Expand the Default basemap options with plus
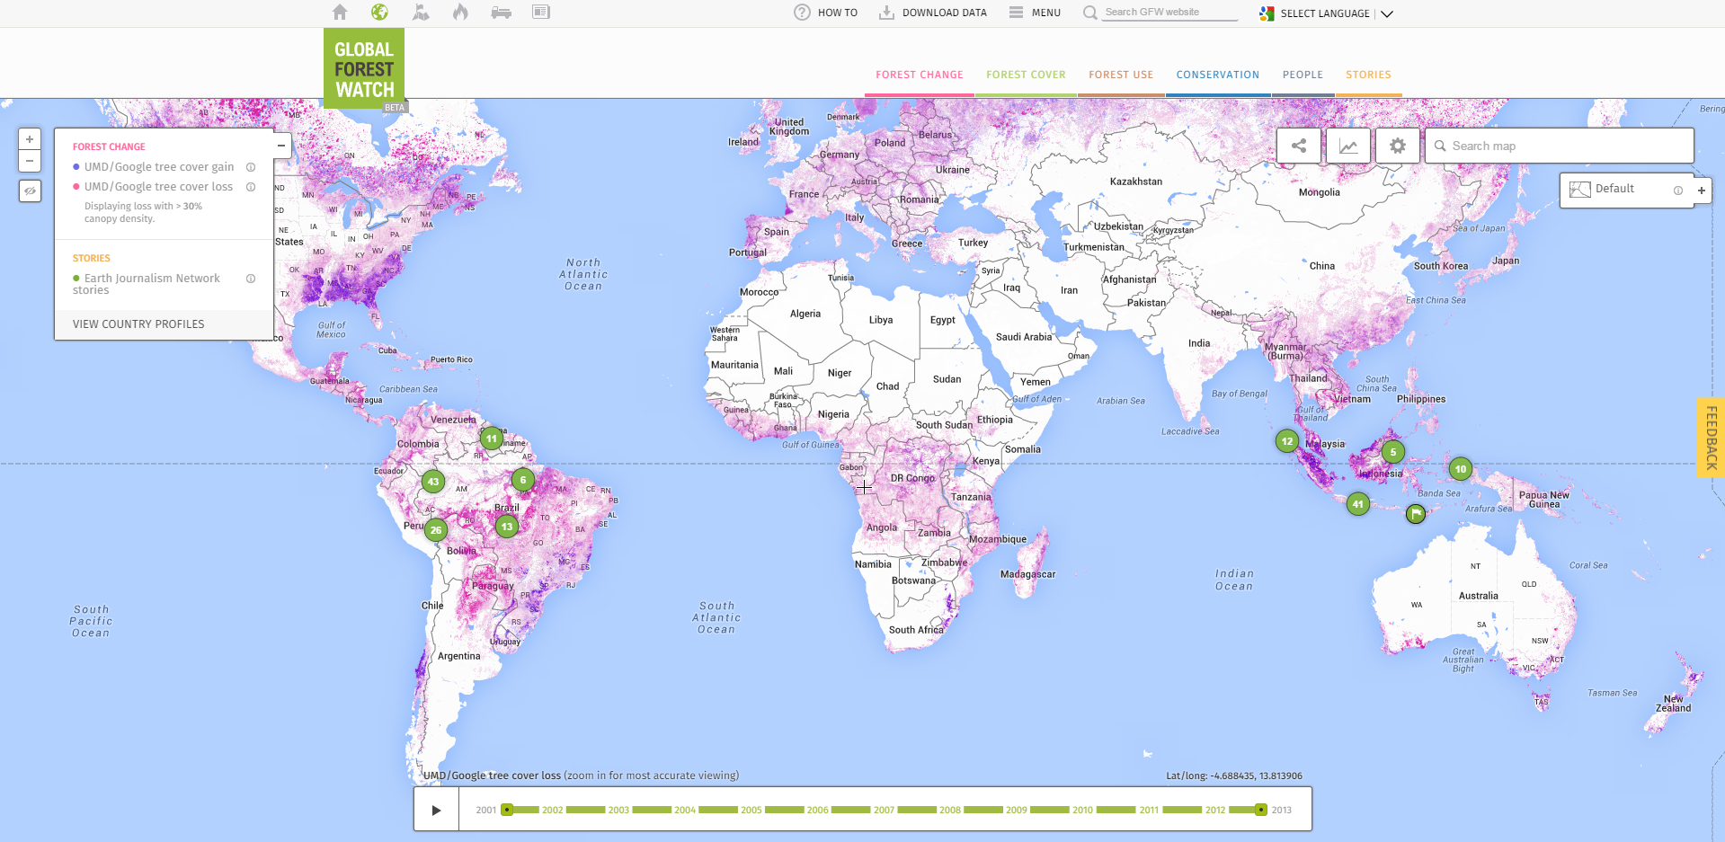This screenshot has height=842, width=1725. (1701, 190)
